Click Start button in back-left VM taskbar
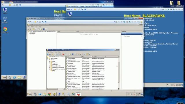The width and height of the screenshot is (185, 104). [4, 77]
